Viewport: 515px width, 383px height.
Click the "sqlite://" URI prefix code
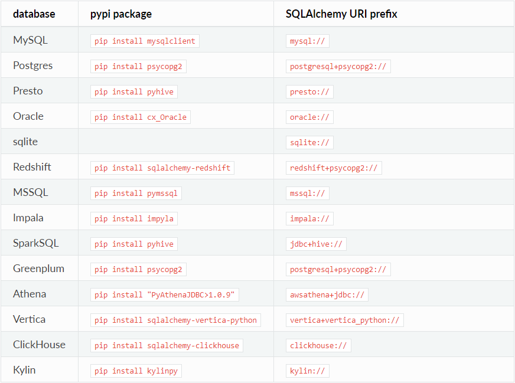309,142
